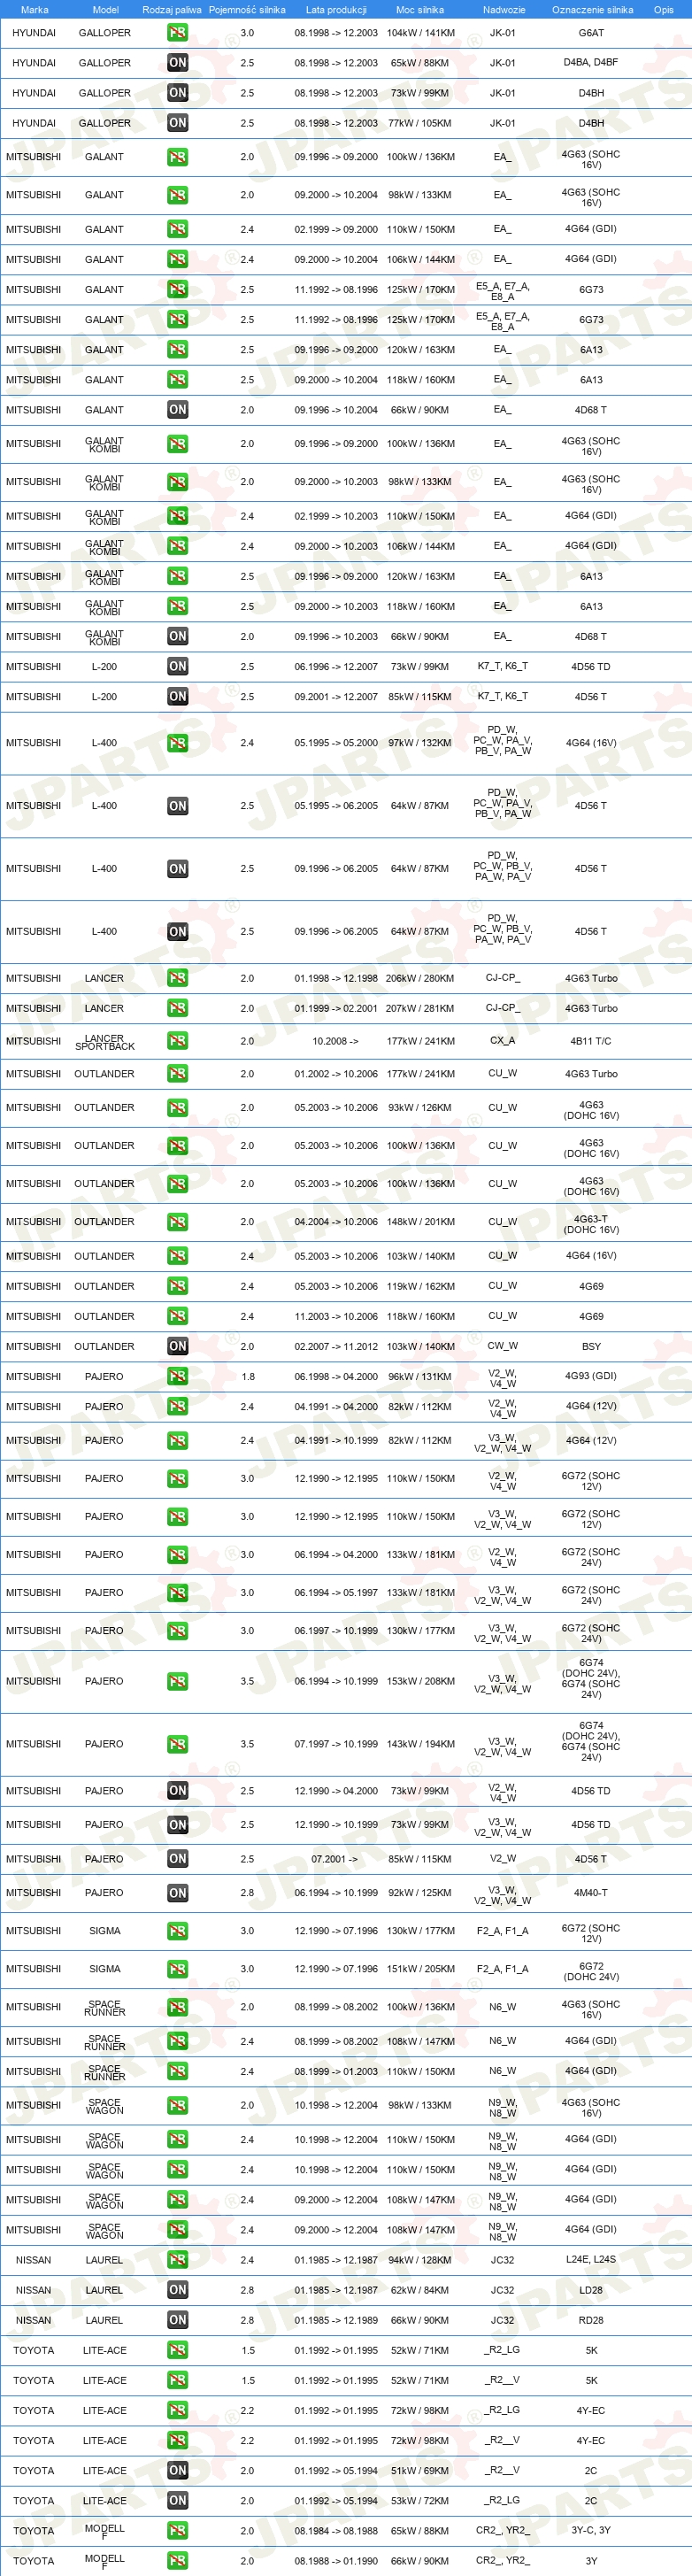Click the petrol icon in the Nissan Laurel L24E row

pyautogui.click(x=177, y=2260)
